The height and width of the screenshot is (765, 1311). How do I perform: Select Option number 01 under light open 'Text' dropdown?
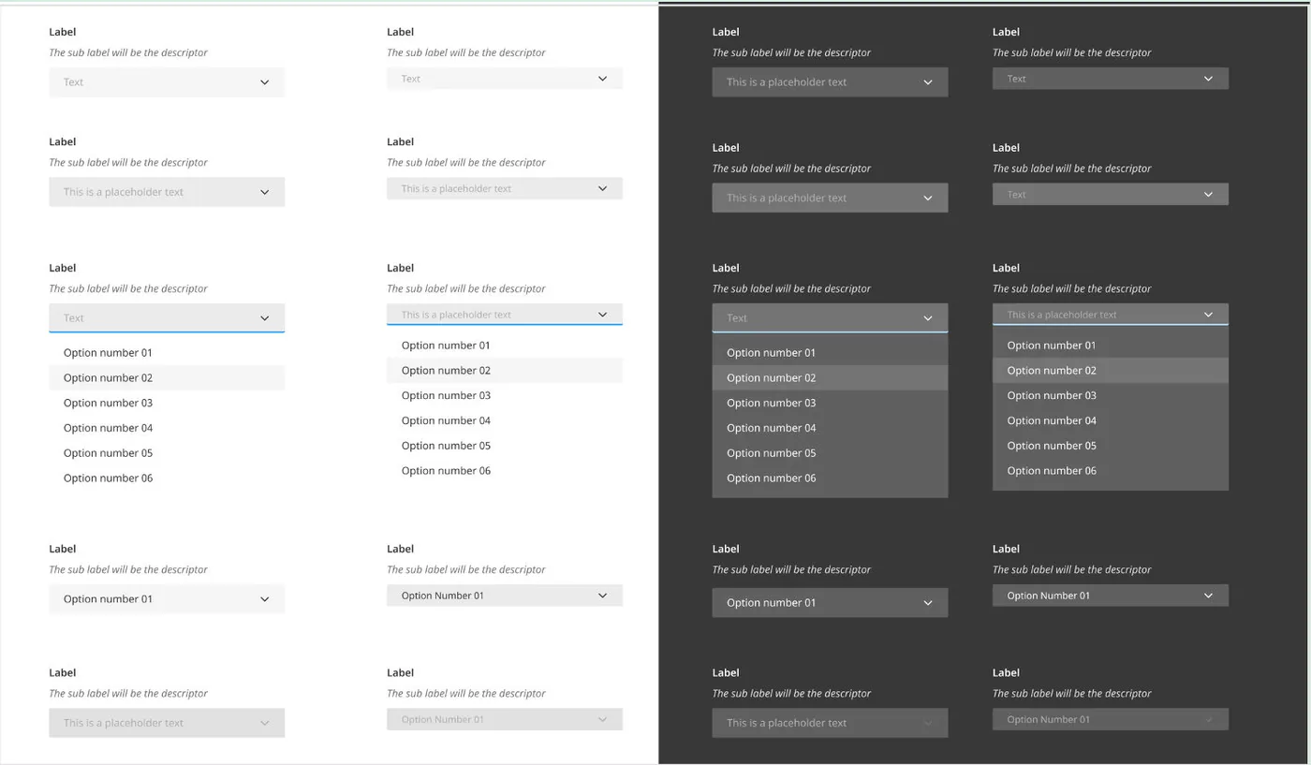click(167, 353)
